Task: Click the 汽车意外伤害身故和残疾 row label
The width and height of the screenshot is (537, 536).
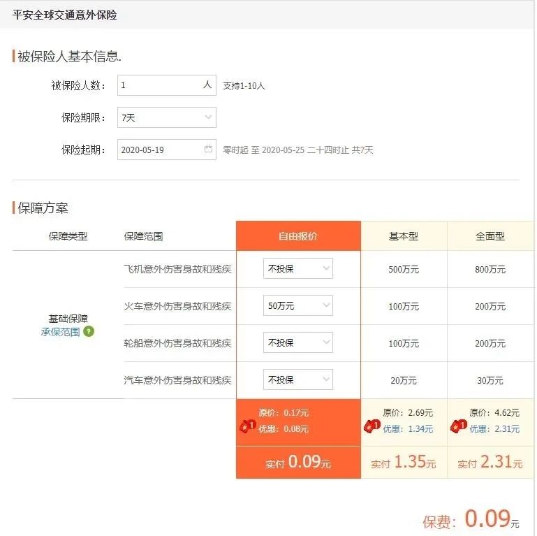Action: pos(178,380)
